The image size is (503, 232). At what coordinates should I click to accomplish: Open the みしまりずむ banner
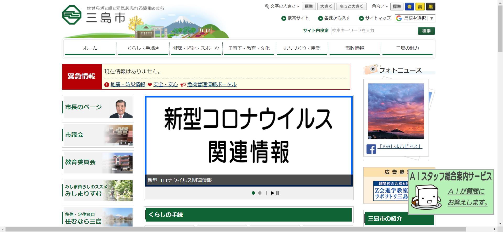tap(98, 190)
